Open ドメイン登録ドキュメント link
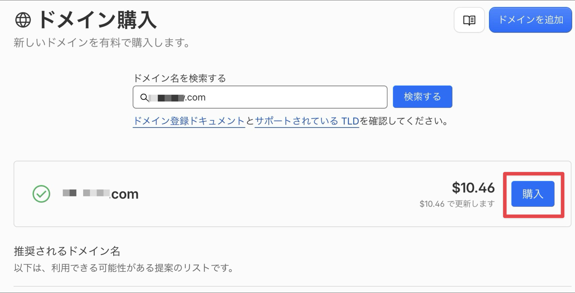575x293 pixels. 189,121
